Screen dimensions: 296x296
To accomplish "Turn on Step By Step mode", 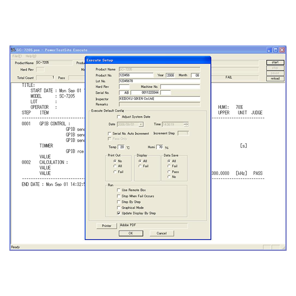I will coord(119,202).
